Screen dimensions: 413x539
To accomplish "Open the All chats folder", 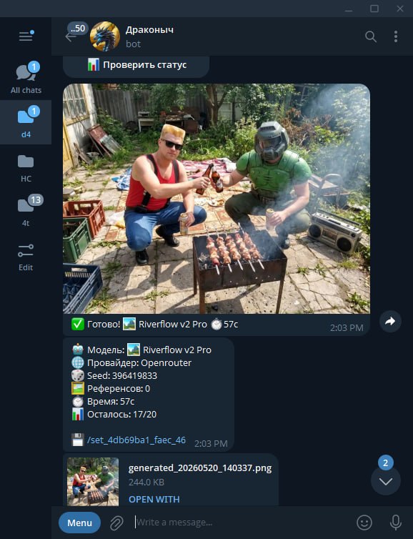I will click(26, 78).
